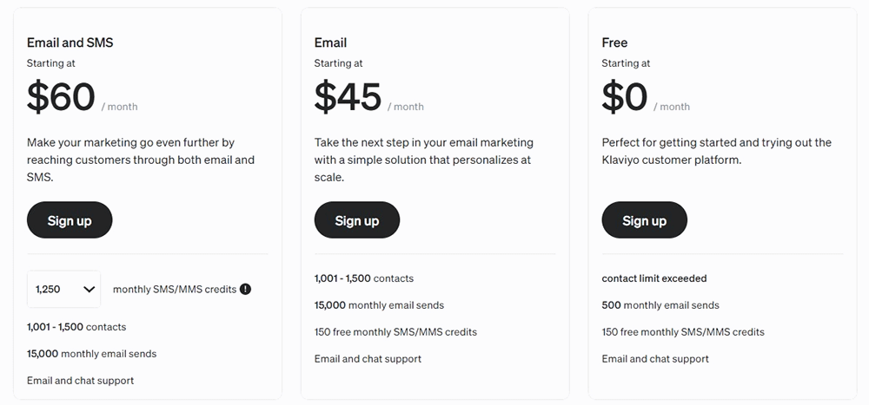
Task: Sign up for Email and SMS plan
Action: pyautogui.click(x=70, y=220)
